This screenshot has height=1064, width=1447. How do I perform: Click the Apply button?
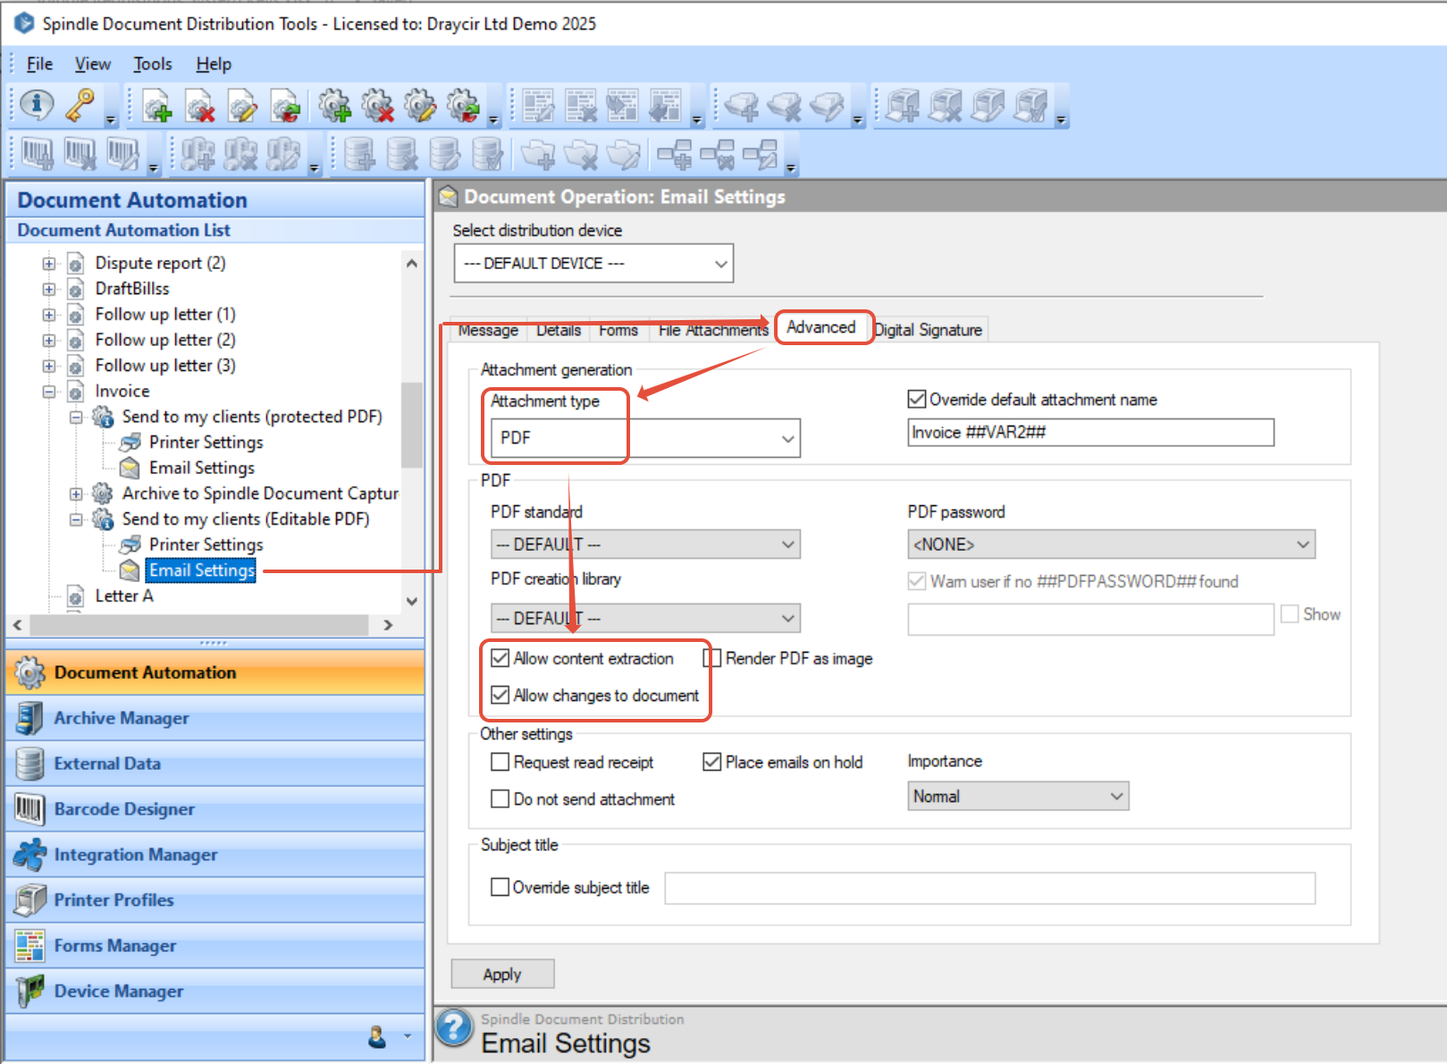502,974
